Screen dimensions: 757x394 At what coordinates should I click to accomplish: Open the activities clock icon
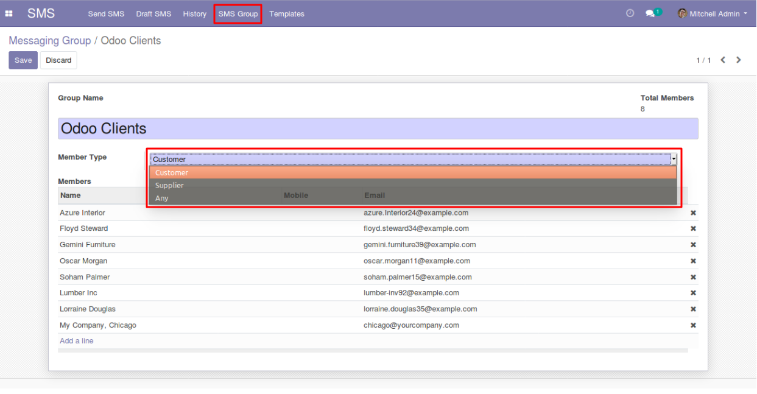tap(630, 13)
